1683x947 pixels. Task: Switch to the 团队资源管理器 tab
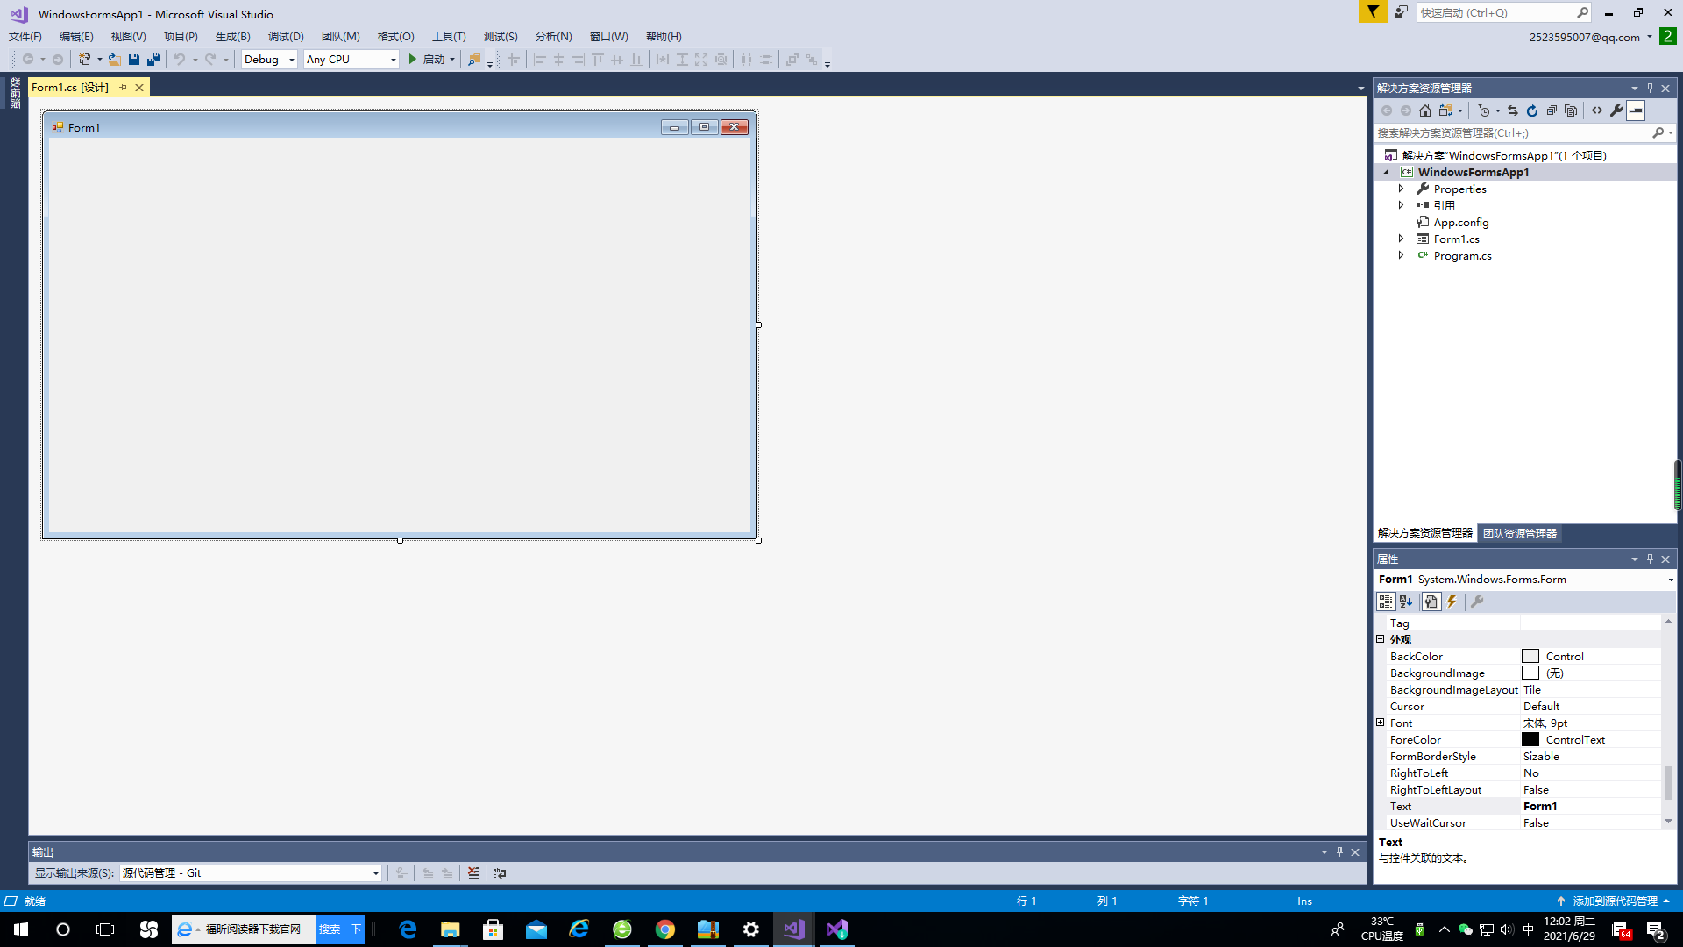(1519, 533)
